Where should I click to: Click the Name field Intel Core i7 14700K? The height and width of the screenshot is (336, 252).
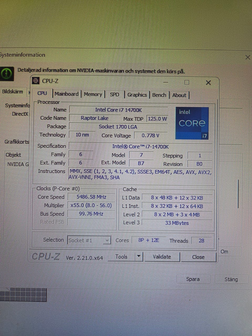tap(118, 110)
